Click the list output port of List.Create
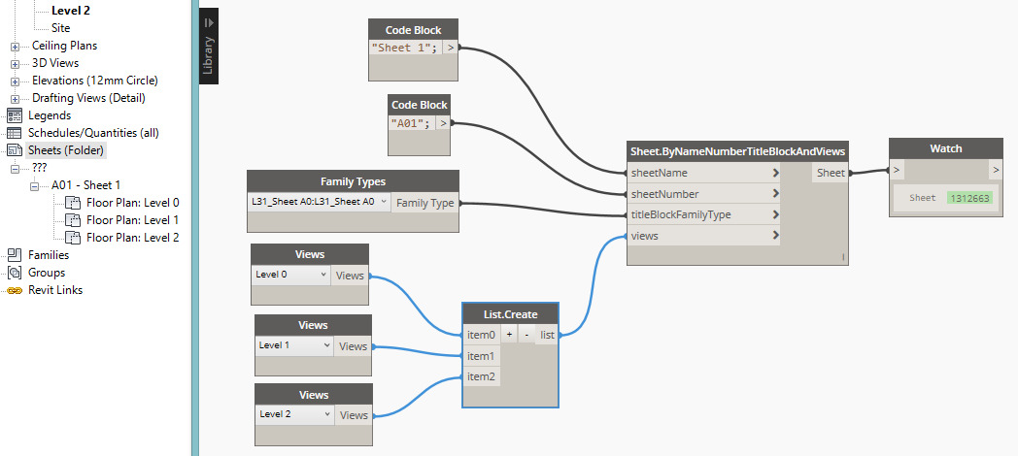Viewport: 1018px width, 456px height. 547,335
